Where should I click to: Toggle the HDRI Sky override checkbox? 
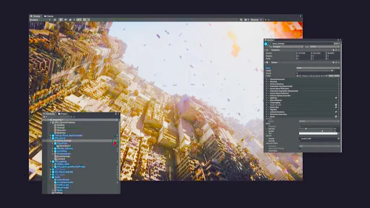[x=269, y=98]
